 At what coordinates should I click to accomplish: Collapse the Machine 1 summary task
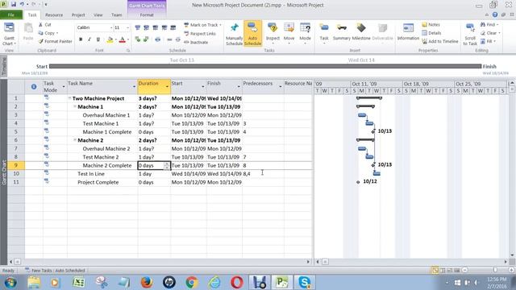(x=75, y=106)
